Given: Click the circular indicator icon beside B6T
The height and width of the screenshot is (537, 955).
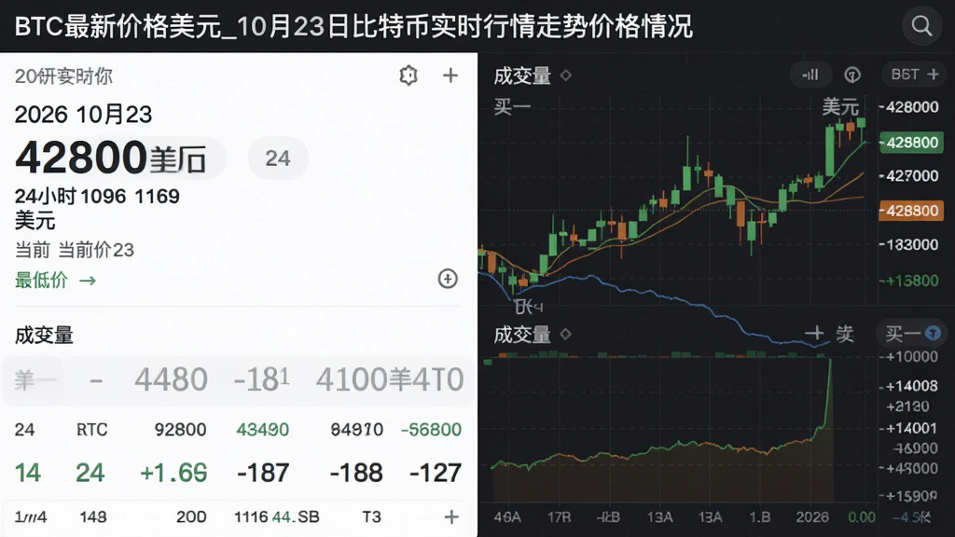Looking at the screenshot, I should click(x=852, y=75).
